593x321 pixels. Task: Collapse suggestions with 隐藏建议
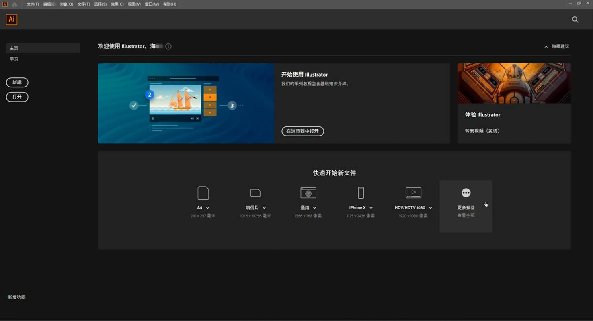pos(557,47)
